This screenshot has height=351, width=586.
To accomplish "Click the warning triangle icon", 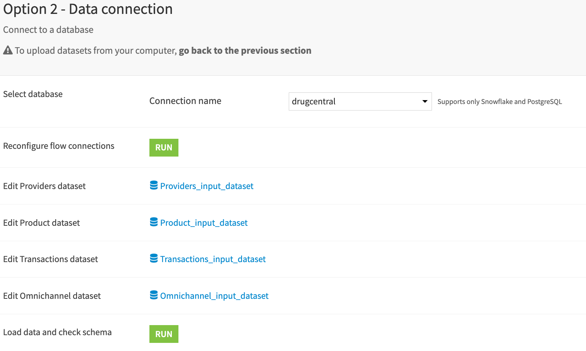I will (8, 50).
